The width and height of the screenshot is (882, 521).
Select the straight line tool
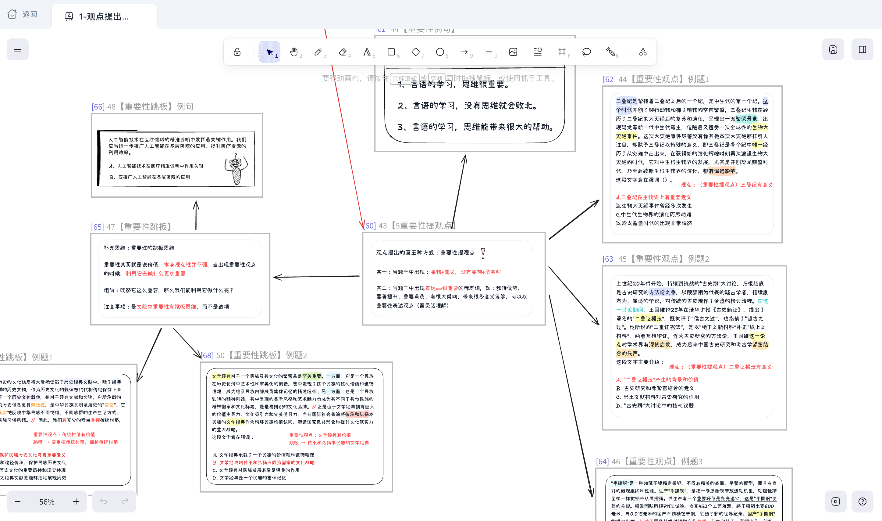click(489, 52)
